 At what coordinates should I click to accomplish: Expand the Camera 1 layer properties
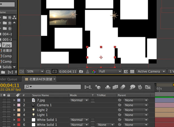click(14, 105)
